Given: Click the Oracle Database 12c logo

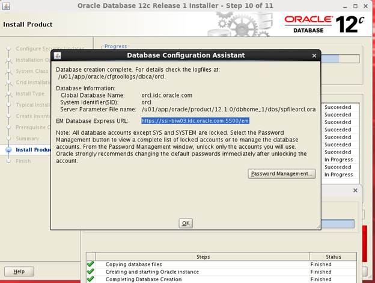Looking at the screenshot, I should tap(324, 24).
